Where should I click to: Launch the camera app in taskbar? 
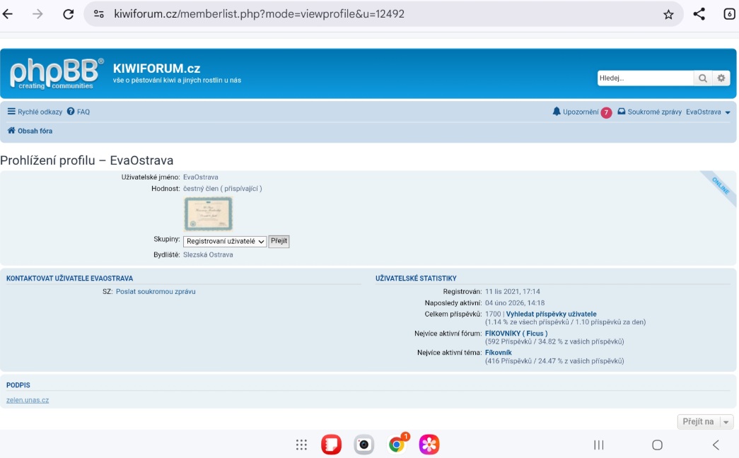(x=364, y=445)
